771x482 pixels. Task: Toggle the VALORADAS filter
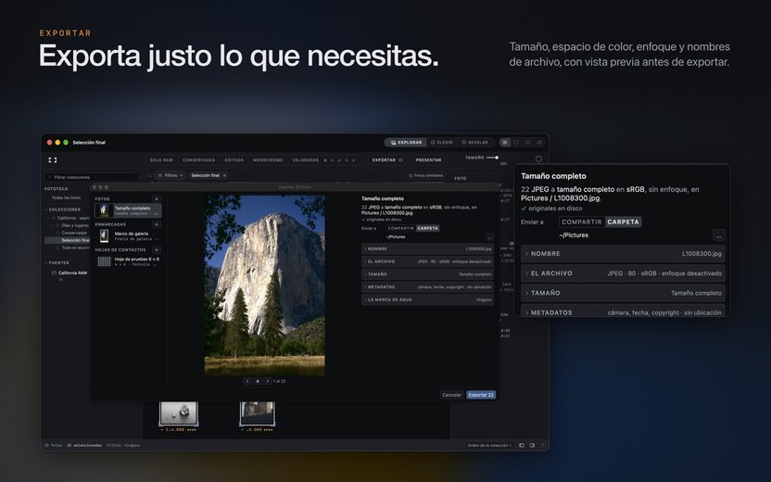[306, 160]
